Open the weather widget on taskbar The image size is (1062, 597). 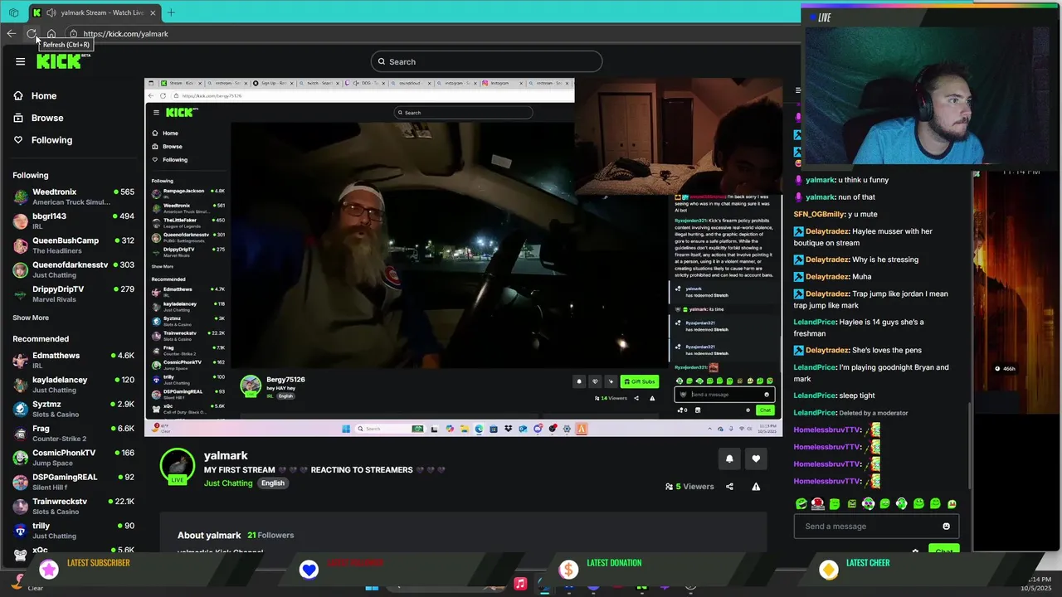27,584
